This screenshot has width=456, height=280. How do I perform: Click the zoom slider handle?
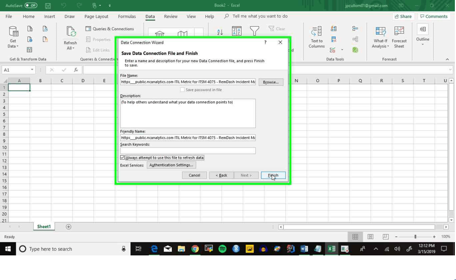coord(415,237)
